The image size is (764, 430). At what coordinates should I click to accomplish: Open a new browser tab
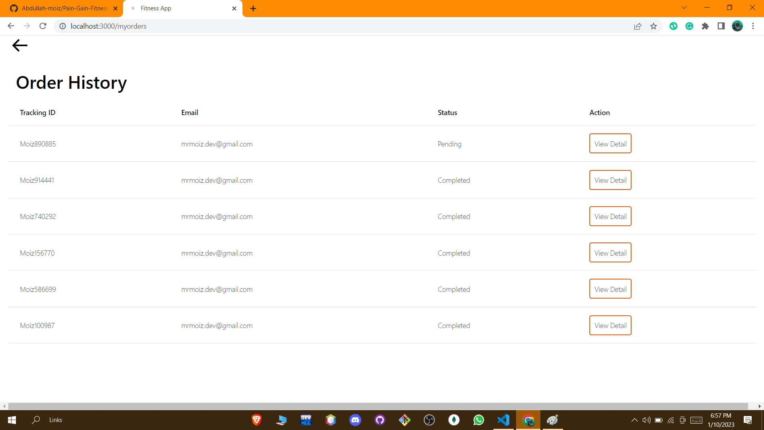tap(253, 8)
